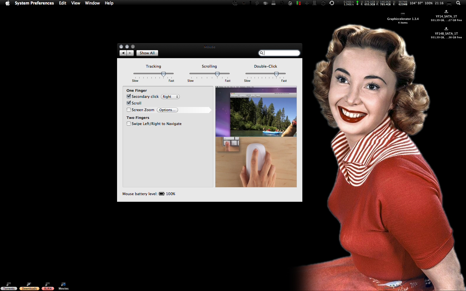
Task: Click the display brightness menu bar icon
Action: point(243,3)
